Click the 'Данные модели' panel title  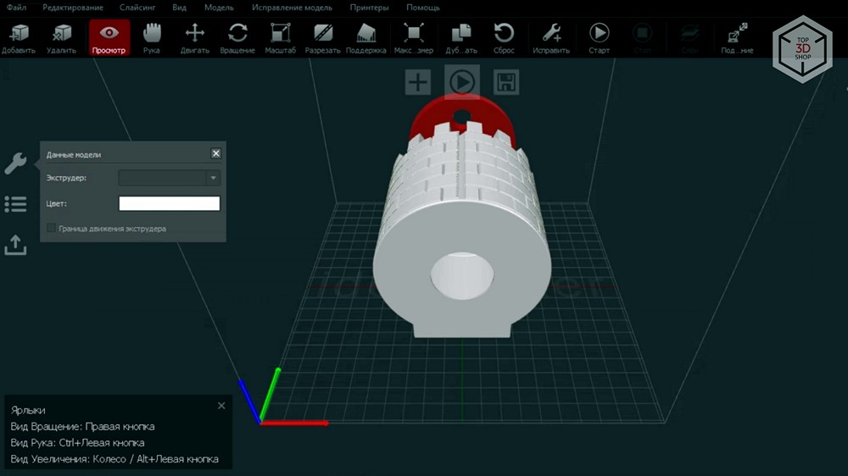point(74,154)
